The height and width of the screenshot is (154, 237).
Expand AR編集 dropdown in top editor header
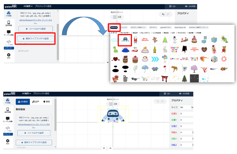pos(28,6)
